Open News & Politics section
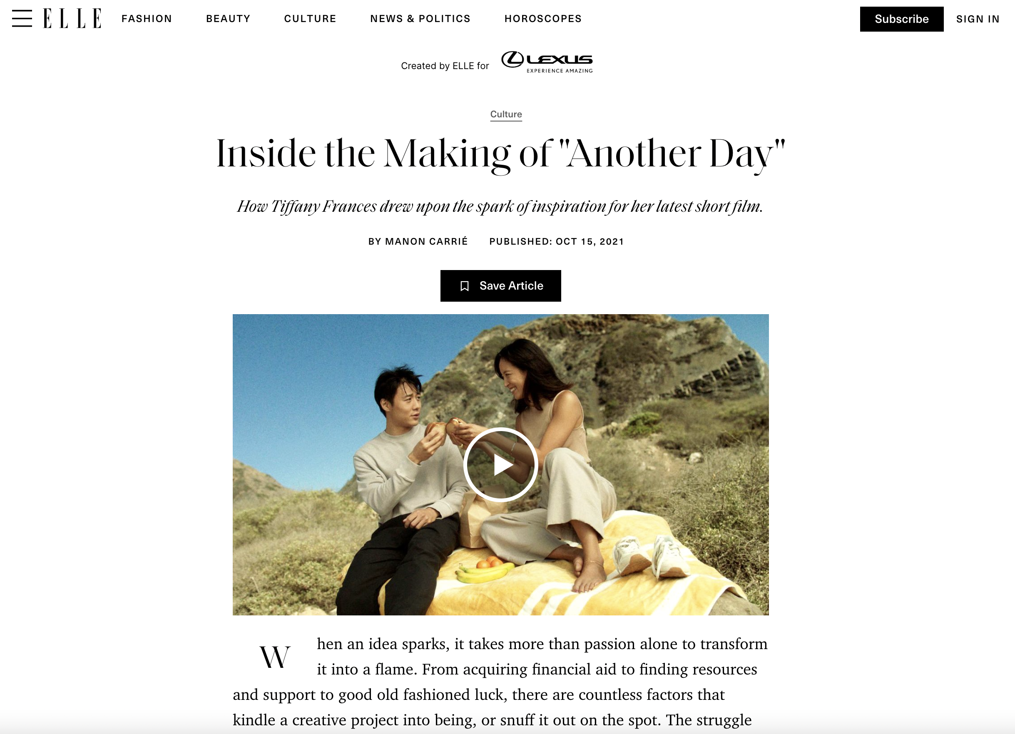Image resolution: width=1015 pixels, height=734 pixels. coord(420,19)
